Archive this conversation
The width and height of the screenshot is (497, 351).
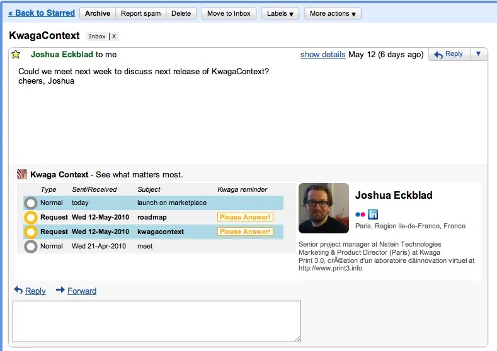click(98, 13)
